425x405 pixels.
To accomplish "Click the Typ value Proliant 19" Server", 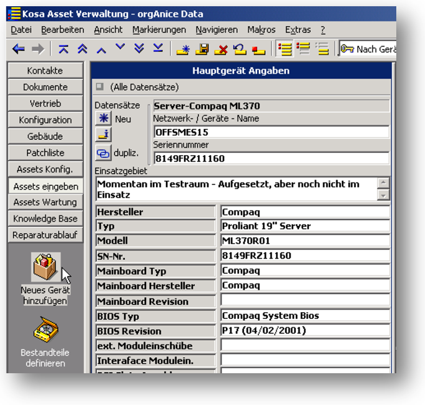I will tap(305, 226).
